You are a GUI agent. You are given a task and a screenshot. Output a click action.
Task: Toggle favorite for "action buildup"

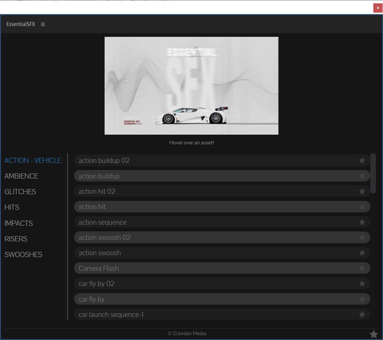(362, 176)
